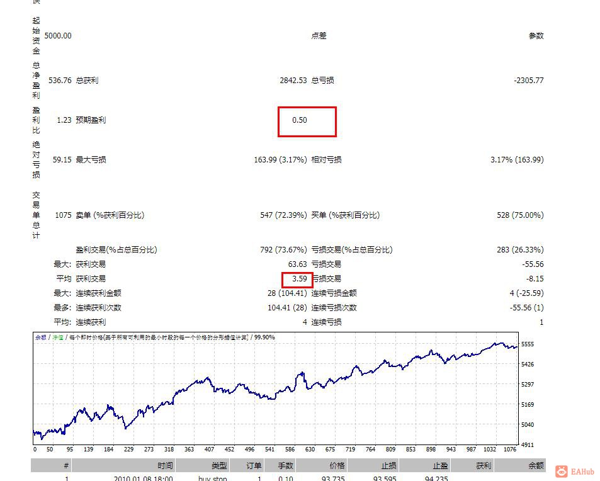Select the 总获利 label

tap(87, 81)
